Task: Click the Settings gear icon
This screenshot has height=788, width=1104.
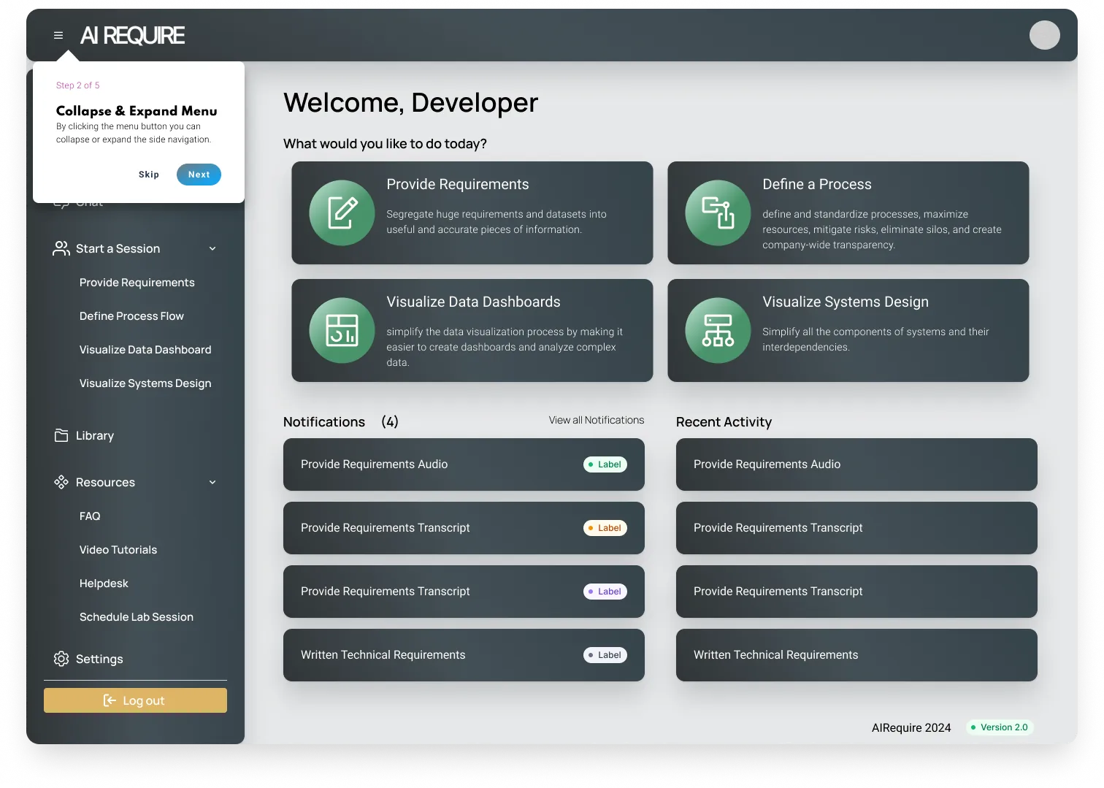Action: coord(61,659)
